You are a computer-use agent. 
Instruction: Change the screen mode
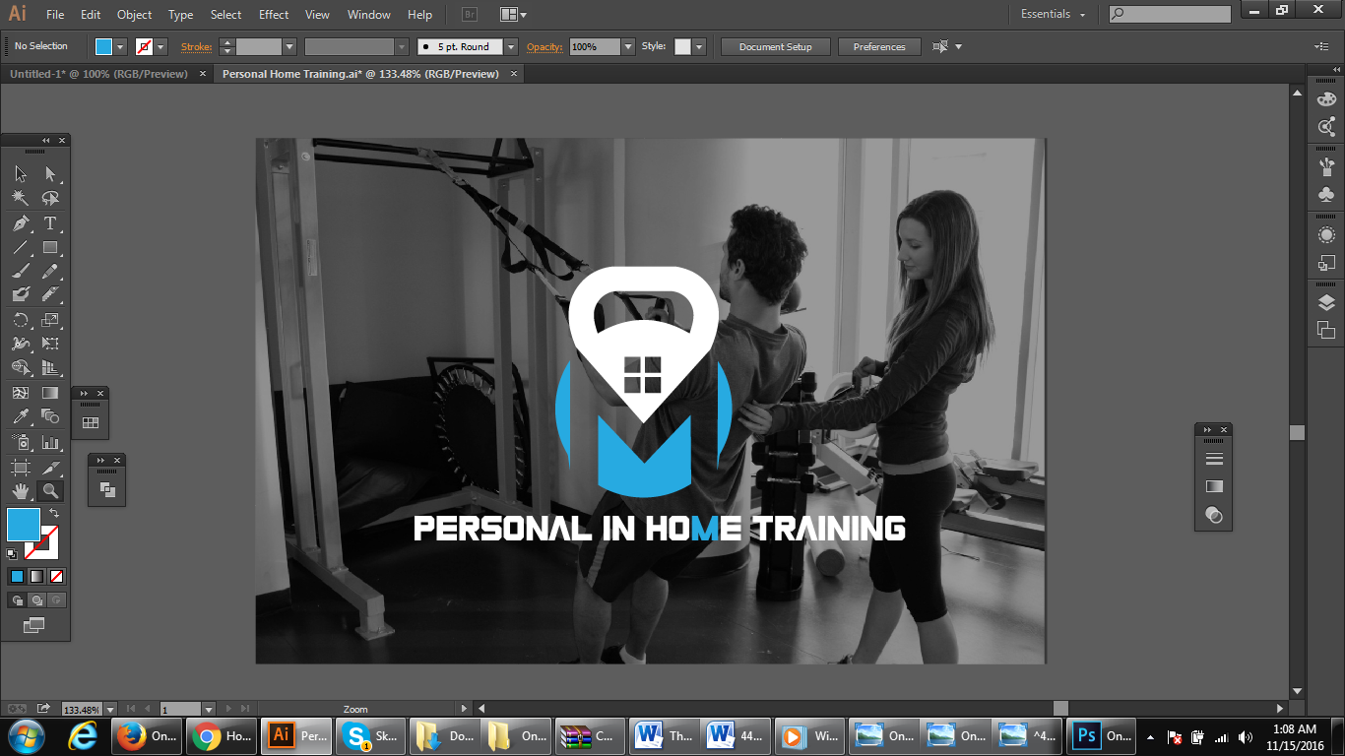coord(34,624)
